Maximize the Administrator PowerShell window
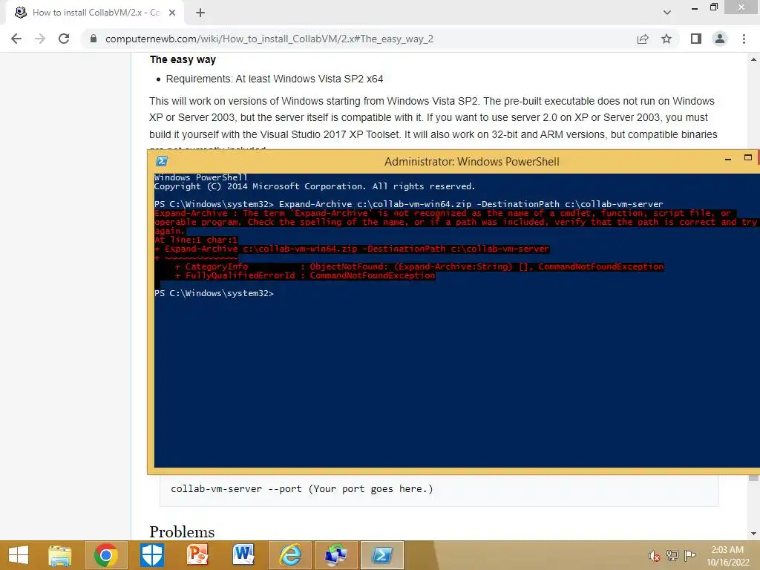The image size is (760, 570). click(x=748, y=157)
